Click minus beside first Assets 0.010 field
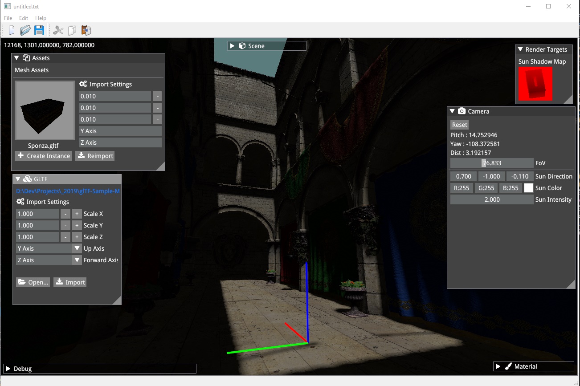The height and width of the screenshot is (386, 580). click(x=157, y=96)
